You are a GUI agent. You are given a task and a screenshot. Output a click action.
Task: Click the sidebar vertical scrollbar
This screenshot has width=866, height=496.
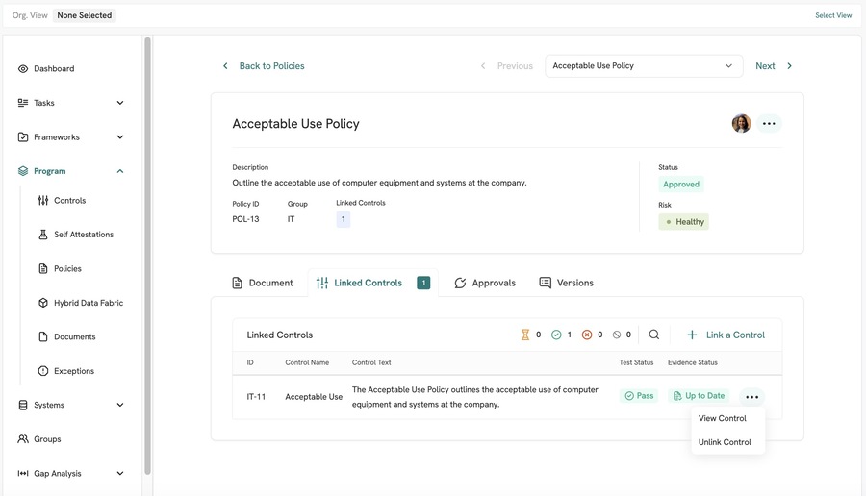tap(147, 256)
